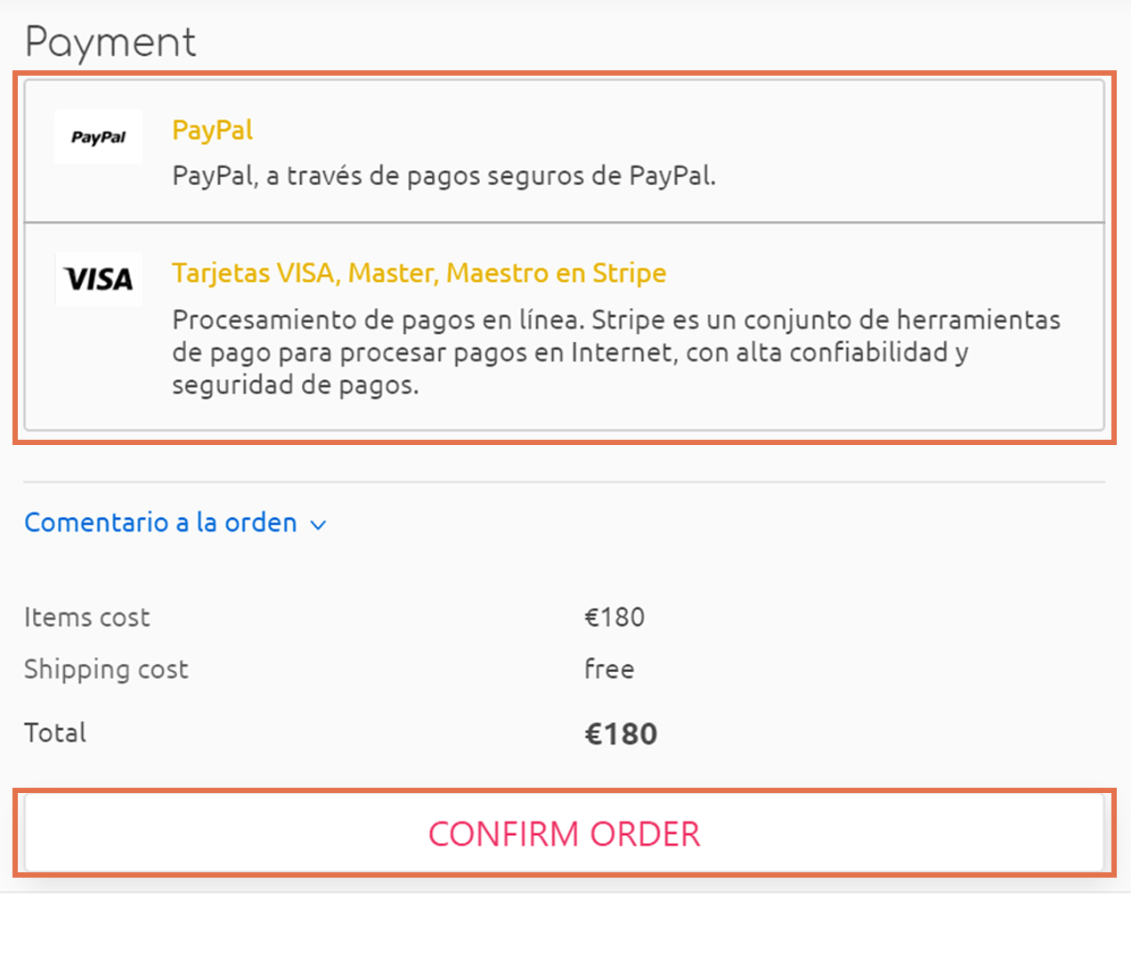This screenshot has height=972, width=1131.
Task: Select the PayPal payment option title
Action: pos(212,130)
